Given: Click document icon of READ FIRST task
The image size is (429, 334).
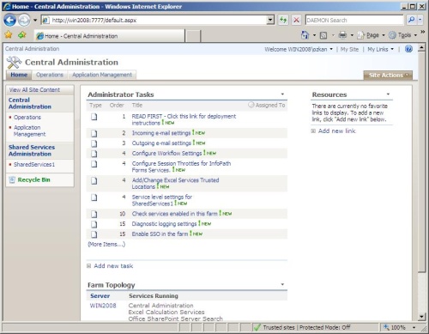Looking at the screenshot, I should point(94,117).
